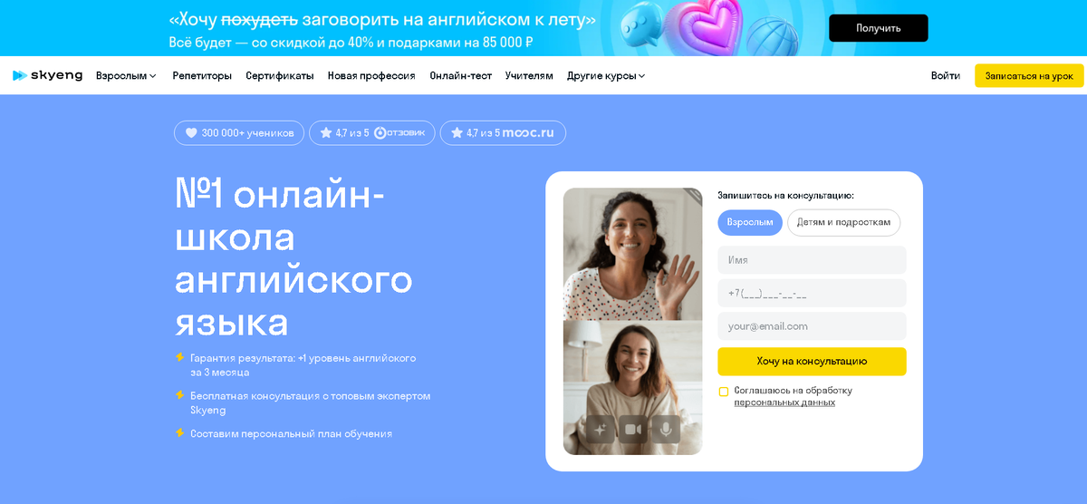
Task: Click the microphone icon in the video preview
Action: click(x=666, y=429)
